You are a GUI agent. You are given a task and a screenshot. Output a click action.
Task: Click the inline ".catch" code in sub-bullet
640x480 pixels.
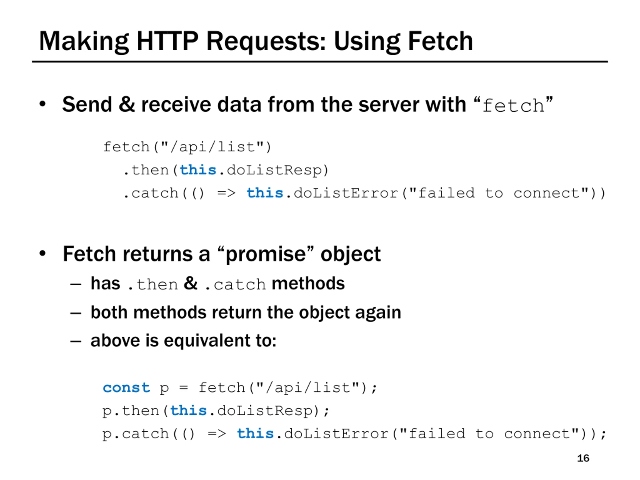click(235, 284)
